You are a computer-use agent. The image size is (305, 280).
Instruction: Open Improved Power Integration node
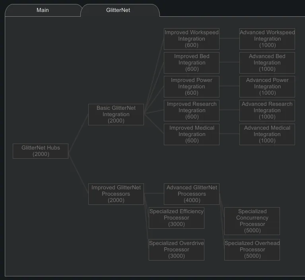click(x=191, y=87)
